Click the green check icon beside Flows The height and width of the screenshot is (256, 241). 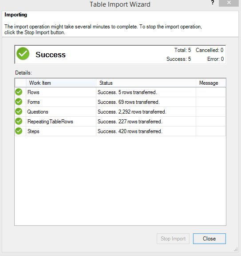[19, 92]
